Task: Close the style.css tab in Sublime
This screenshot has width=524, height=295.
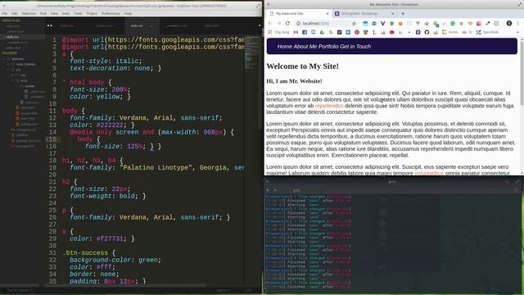Action: pyautogui.click(x=151, y=25)
